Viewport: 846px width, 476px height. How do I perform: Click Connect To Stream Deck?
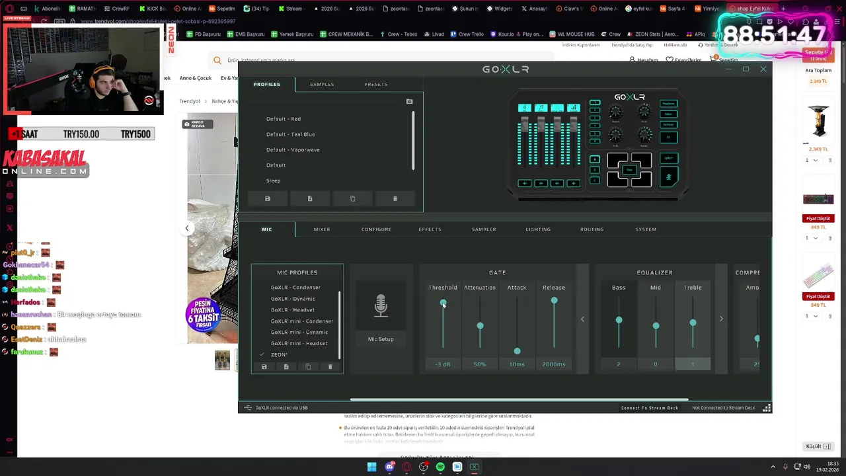[x=650, y=408]
